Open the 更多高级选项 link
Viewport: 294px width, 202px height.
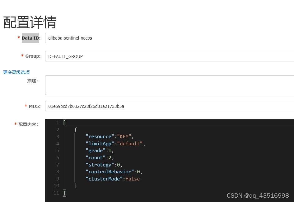coord(16,72)
